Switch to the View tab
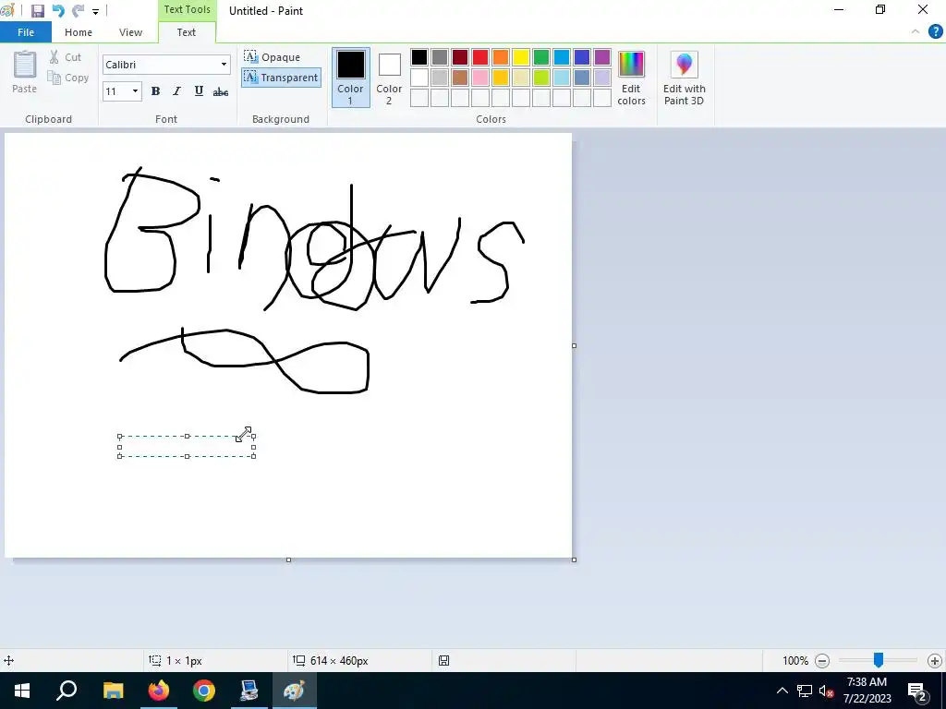 [130, 32]
